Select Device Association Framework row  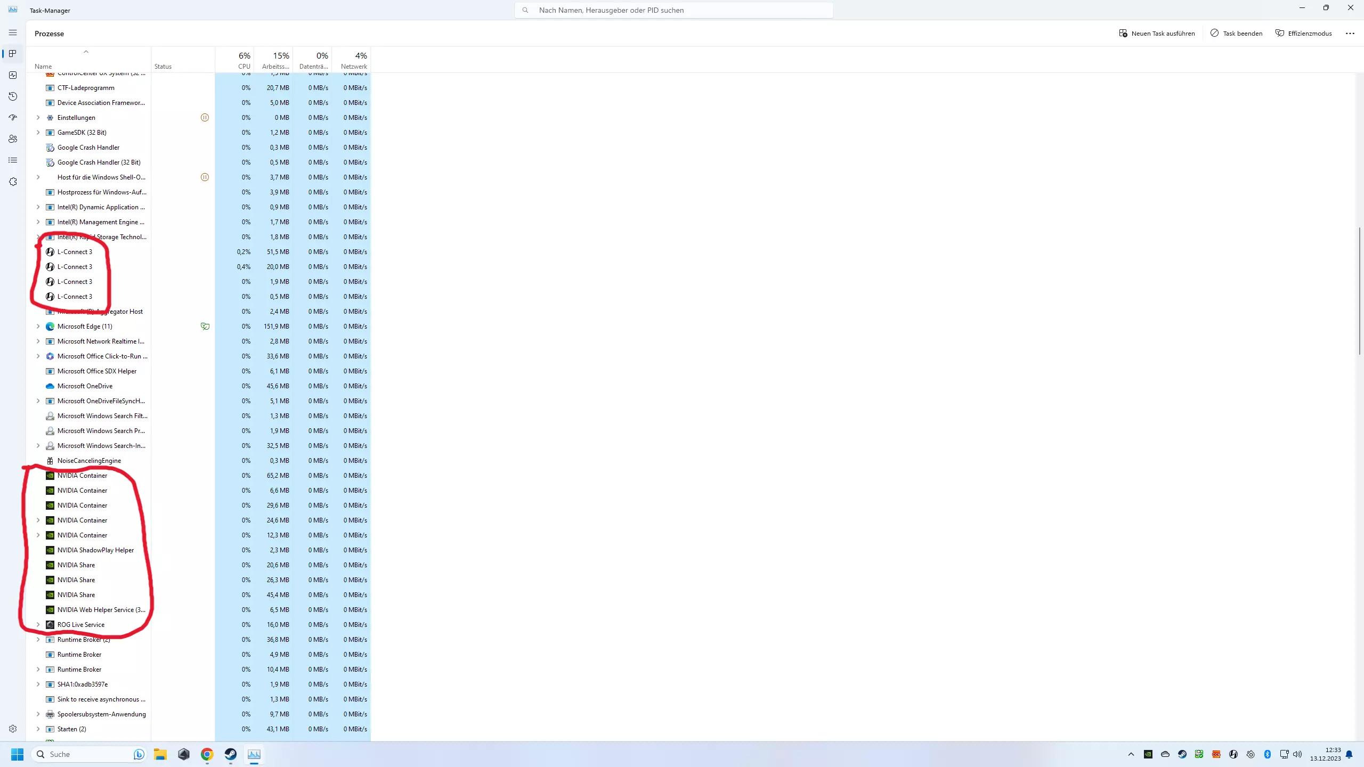coord(198,103)
